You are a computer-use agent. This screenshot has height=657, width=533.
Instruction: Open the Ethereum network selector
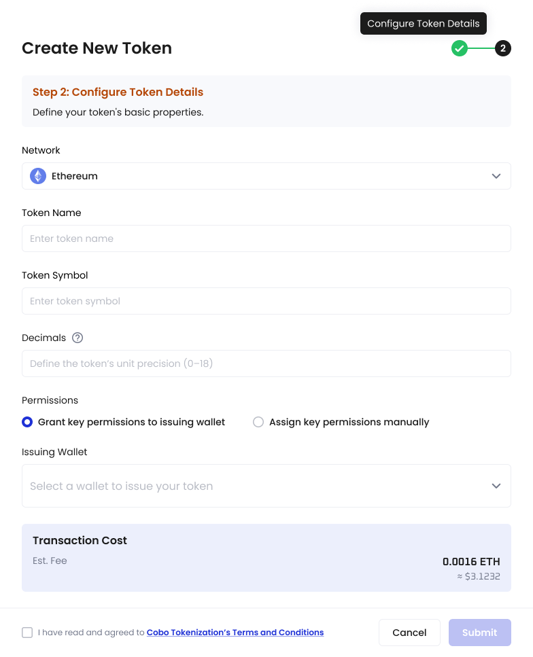(266, 176)
